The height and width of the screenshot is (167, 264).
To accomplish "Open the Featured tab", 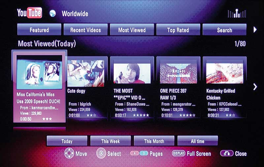I will [x=39, y=30].
